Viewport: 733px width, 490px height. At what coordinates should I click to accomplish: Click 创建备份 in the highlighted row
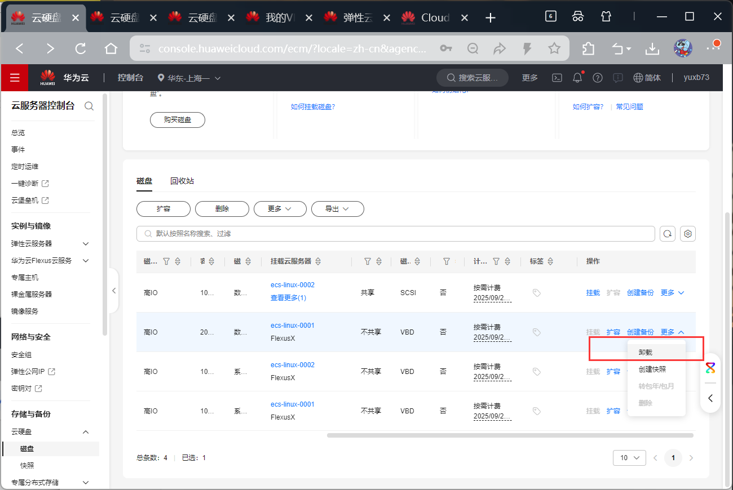point(641,332)
